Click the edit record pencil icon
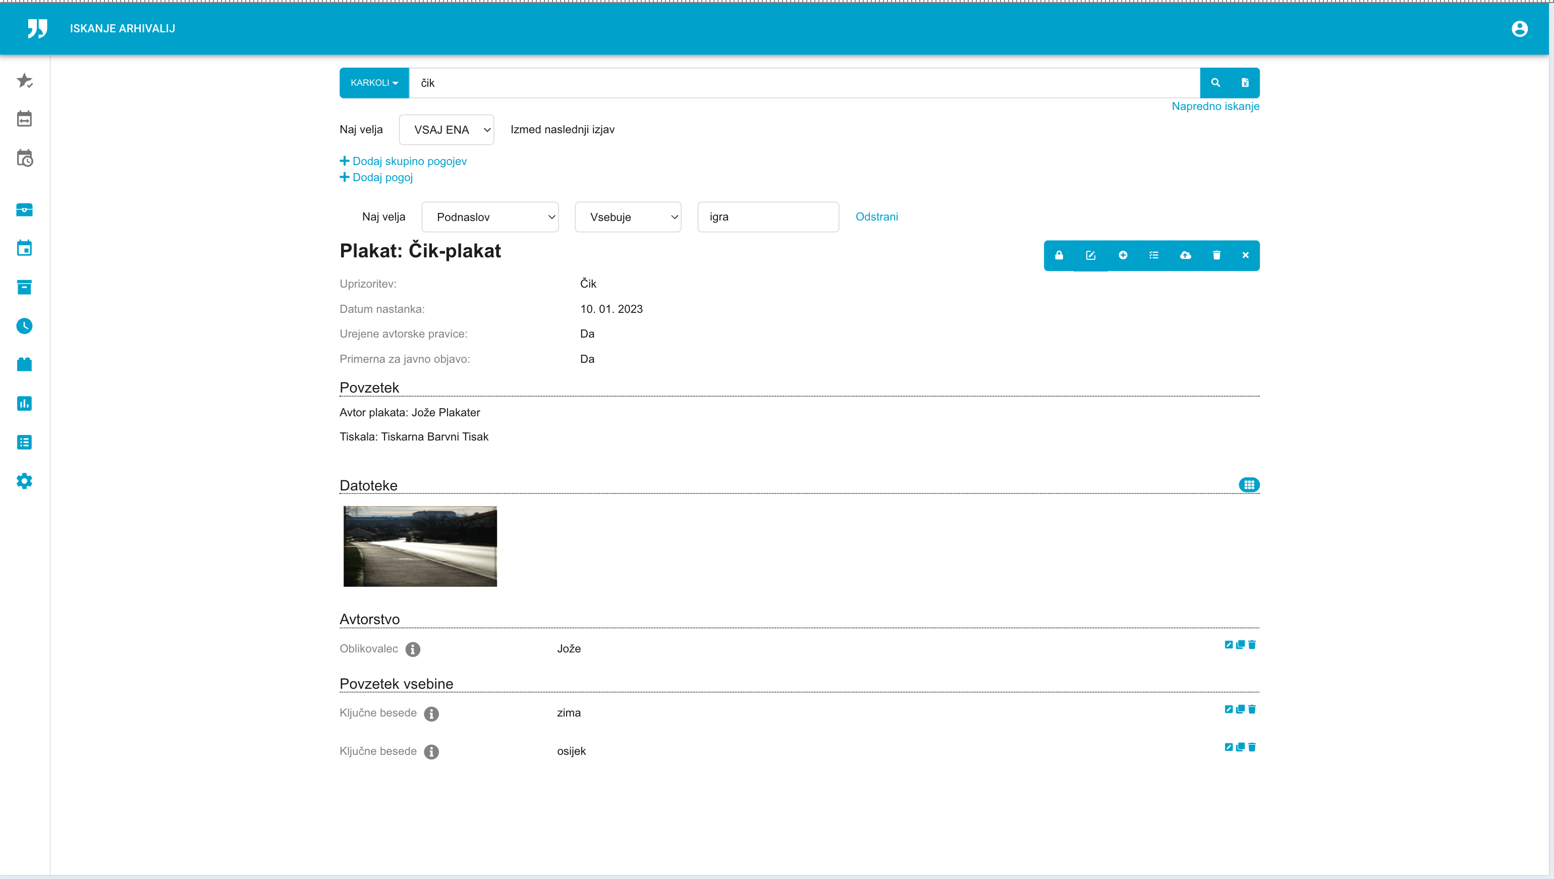The image size is (1554, 879). coord(1090,255)
